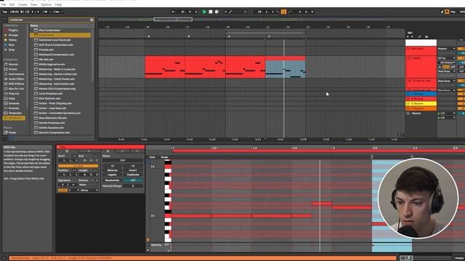Image resolution: width=465 pixels, height=261 pixels.
Task: Open the Instruments category
Action: [x=16, y=74]
